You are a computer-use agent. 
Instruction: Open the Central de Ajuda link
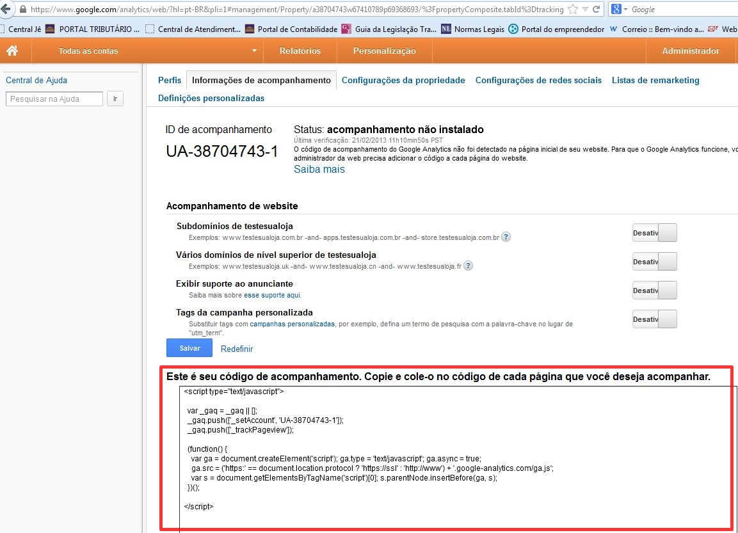point(36,80)
